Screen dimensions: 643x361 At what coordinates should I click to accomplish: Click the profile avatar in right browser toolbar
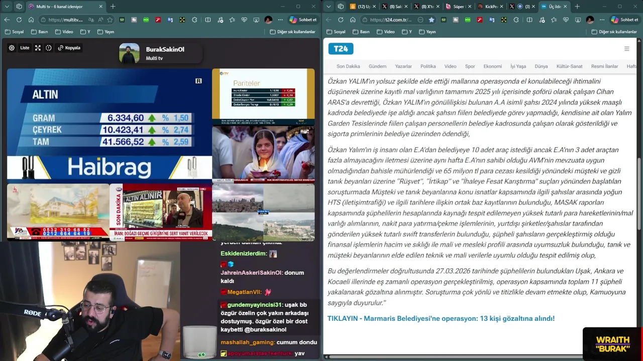click(590, 20)
